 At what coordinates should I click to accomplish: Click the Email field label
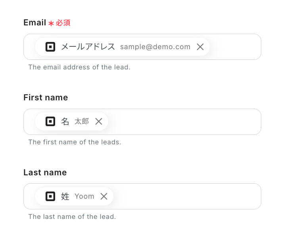tap(35, 23)
